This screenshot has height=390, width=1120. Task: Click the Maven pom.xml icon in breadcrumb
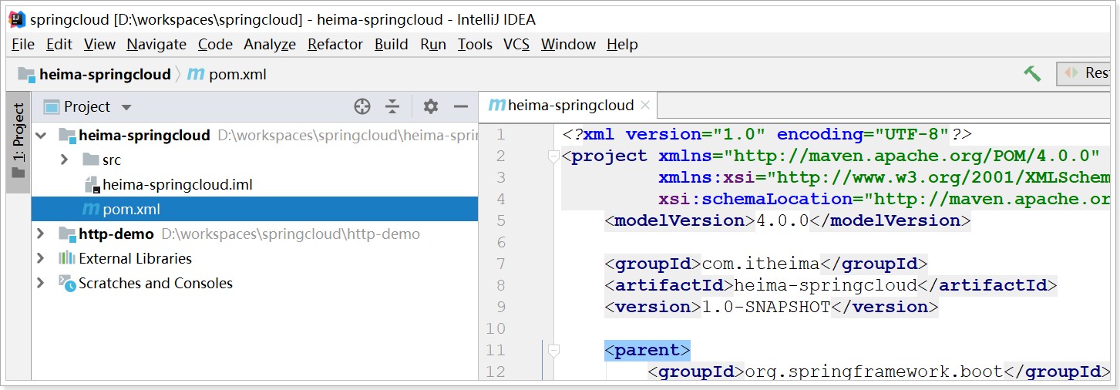coord(196,75)
